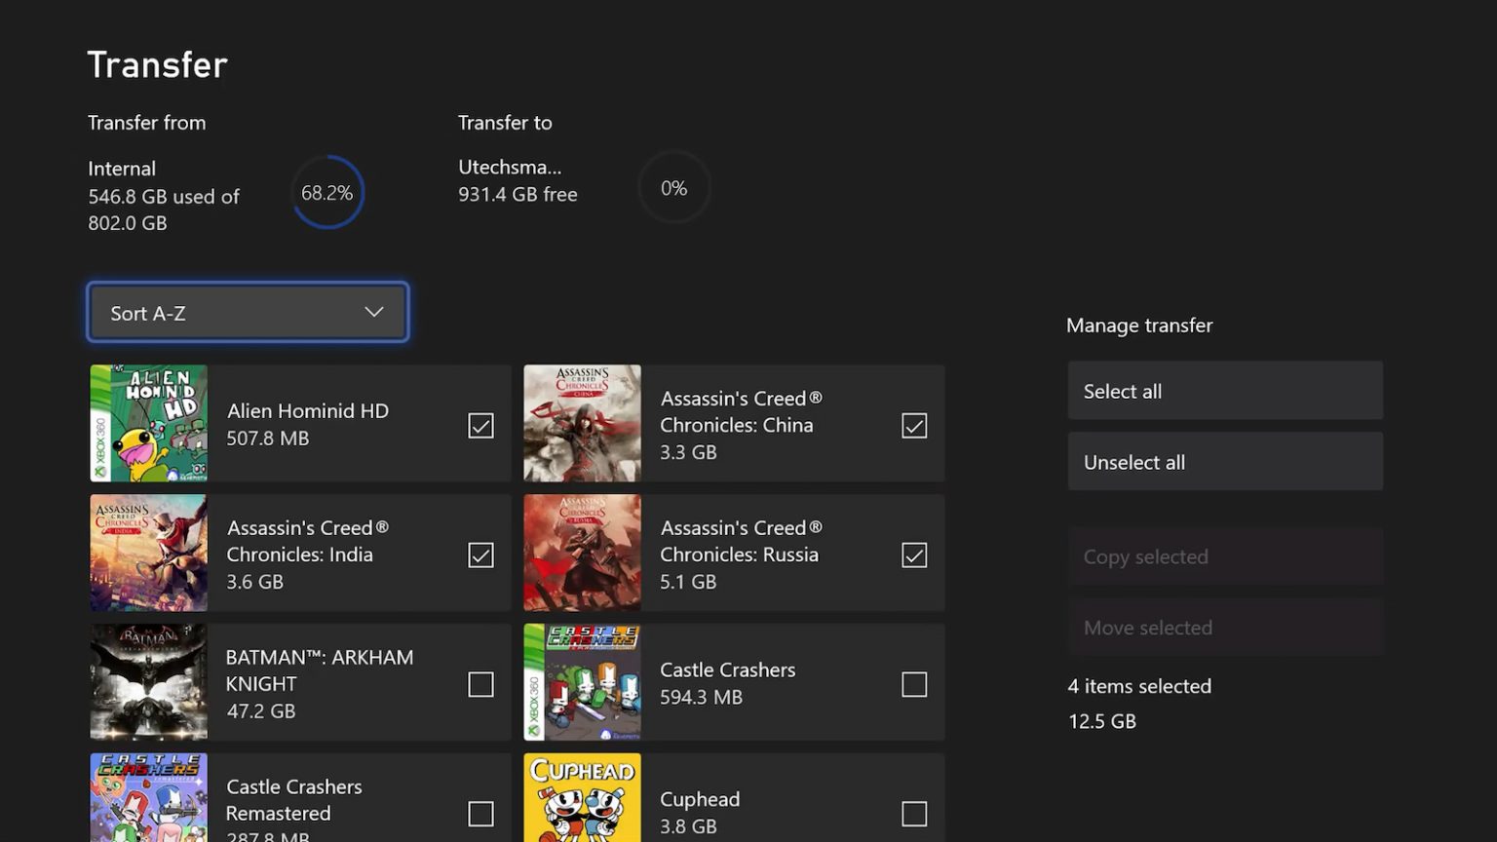
Task: Click the Assassin's Creed Chronicles: India cover art
Action: point(148,553)
